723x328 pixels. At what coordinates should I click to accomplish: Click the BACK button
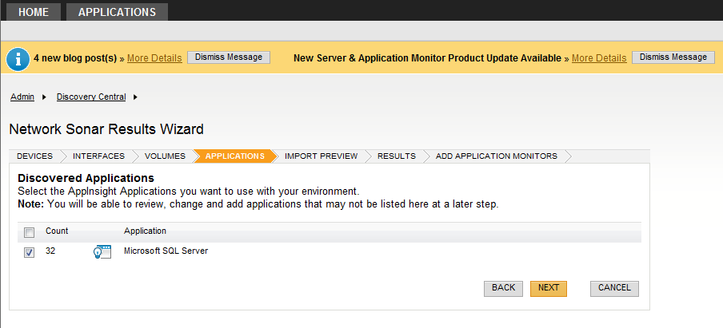click(503, 288)
